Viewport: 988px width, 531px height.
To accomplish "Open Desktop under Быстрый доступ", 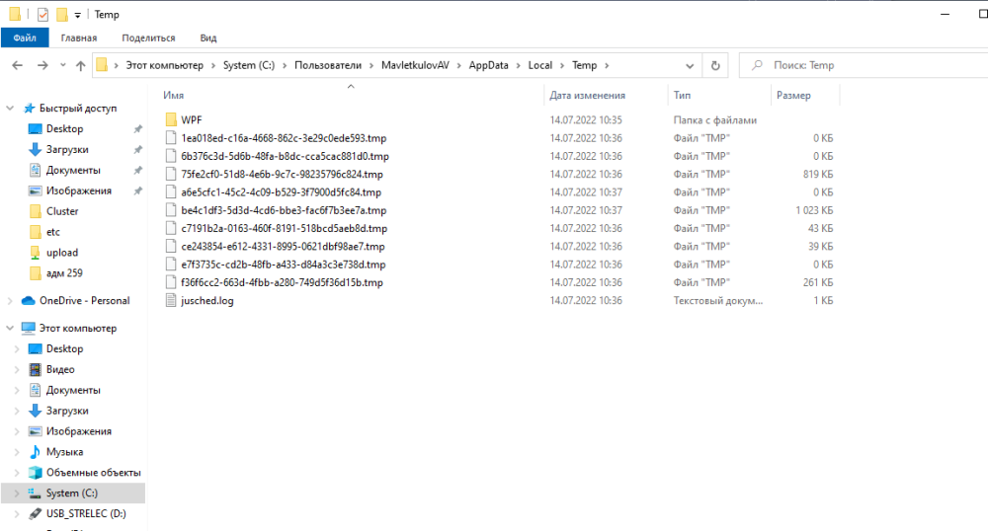I will pos(64,129).
